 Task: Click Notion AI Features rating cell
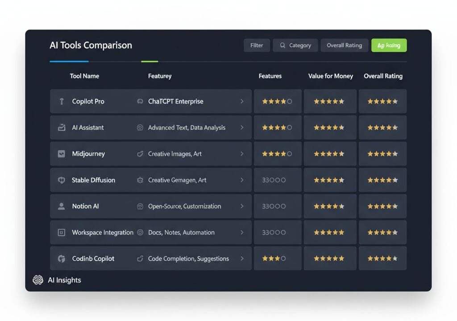278,206
